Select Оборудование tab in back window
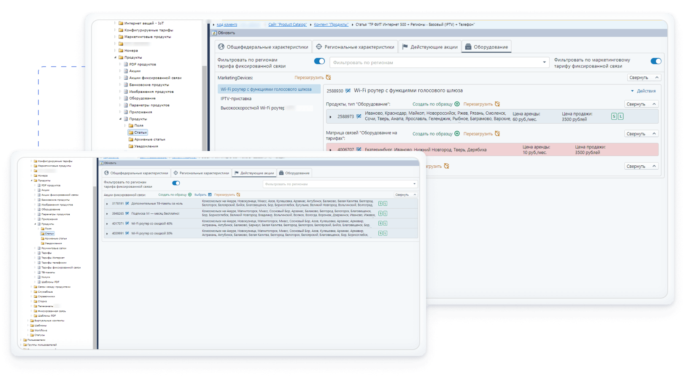This screenshot has height=388, width=696. tap(486, 47)
